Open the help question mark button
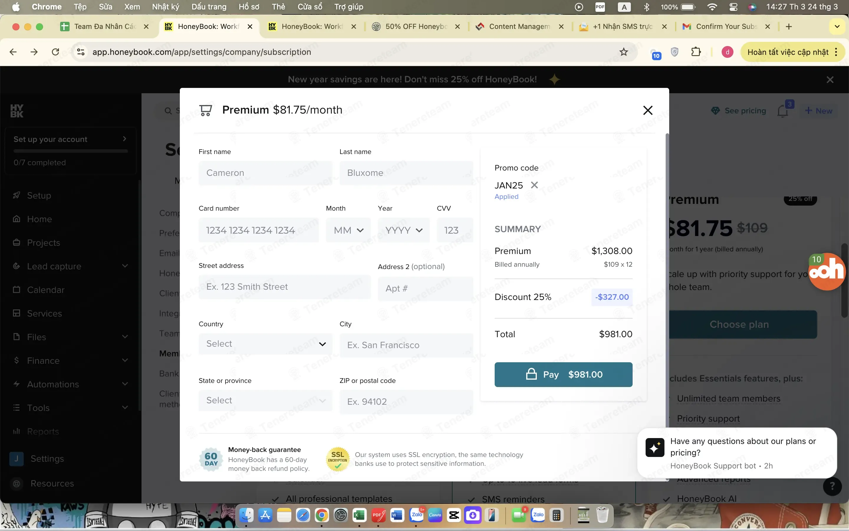 832,486
